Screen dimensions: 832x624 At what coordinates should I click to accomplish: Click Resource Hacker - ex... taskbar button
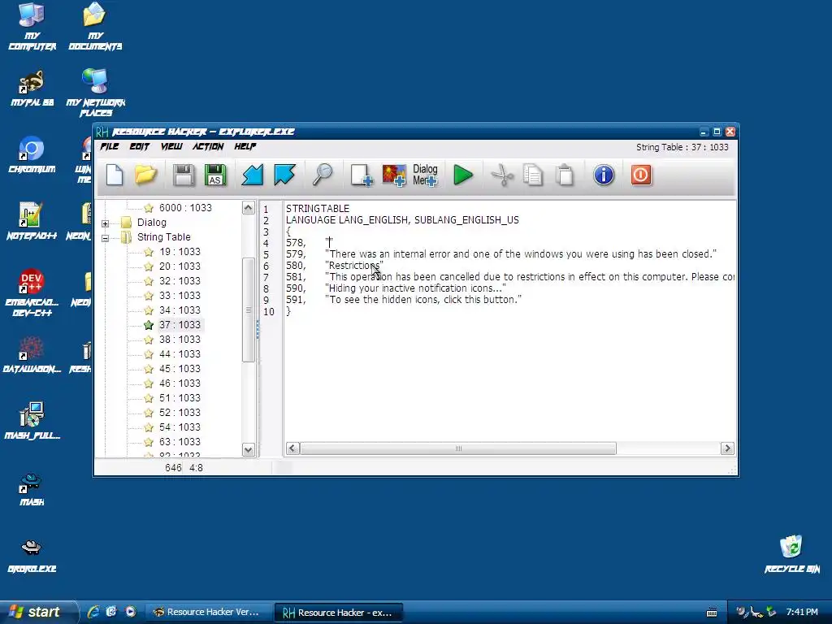[x=338, y=613]
